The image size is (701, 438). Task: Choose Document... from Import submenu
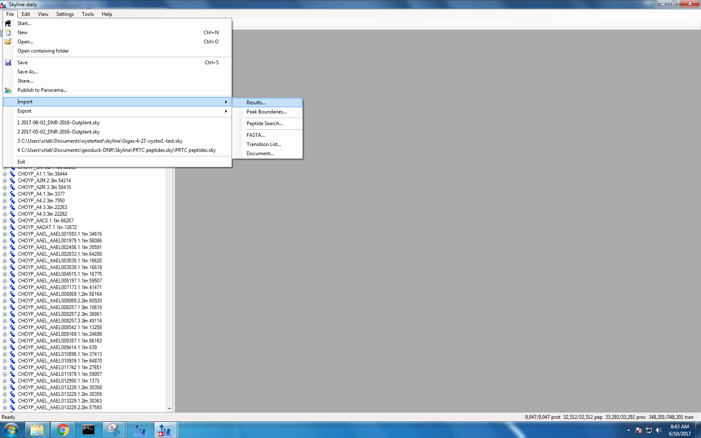coord(267,154)
